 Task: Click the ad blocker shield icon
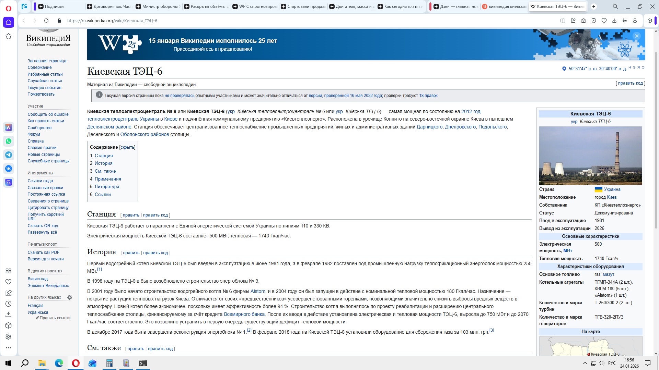(x=594, y=21)
